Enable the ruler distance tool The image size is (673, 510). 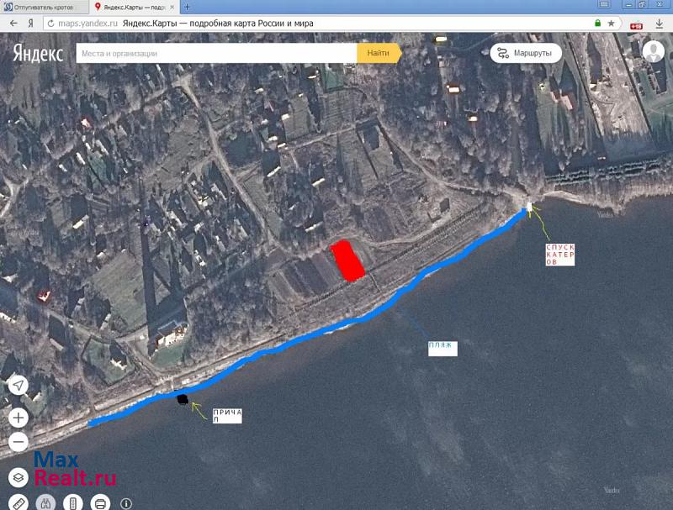(20, 504)
